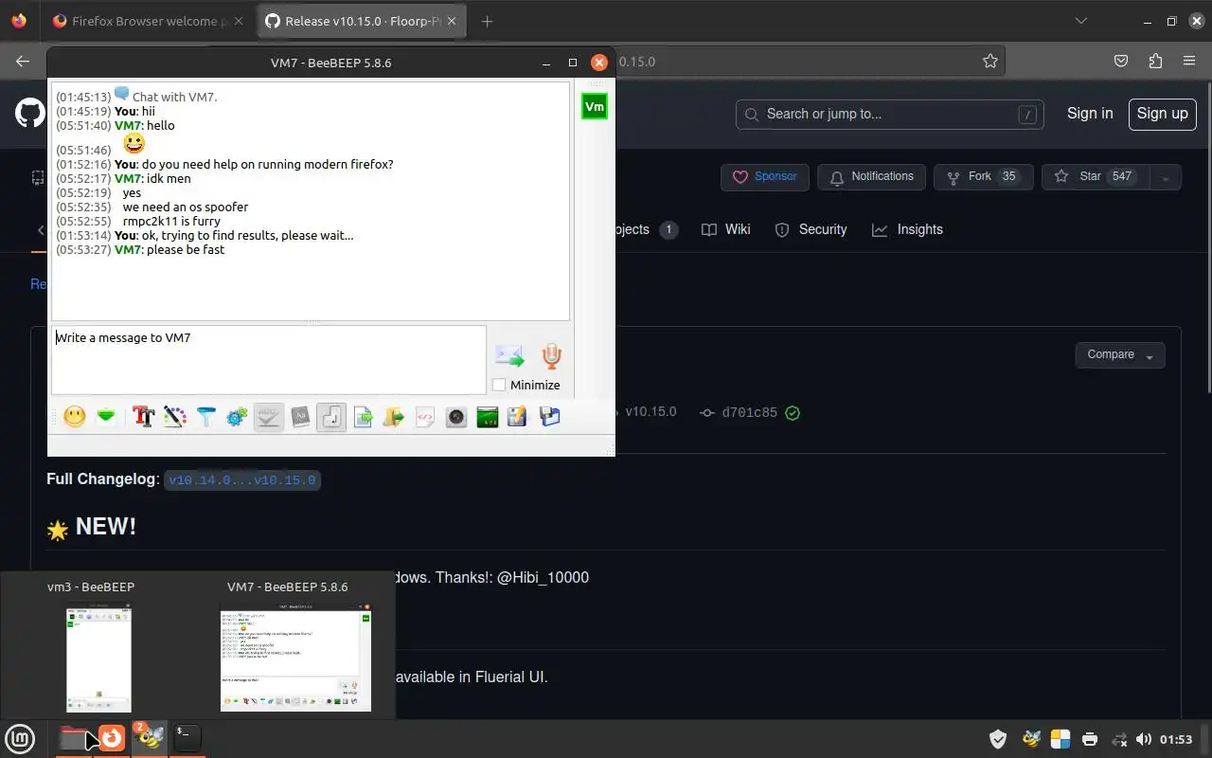Click the GitHub Sign up button
Image resolution: width=1212 pixels, height=758 pixels.
tap(1163, 114)
